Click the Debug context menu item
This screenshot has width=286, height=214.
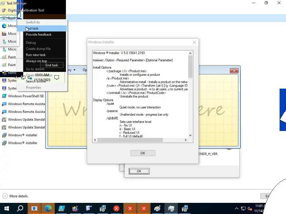(31, 43)
